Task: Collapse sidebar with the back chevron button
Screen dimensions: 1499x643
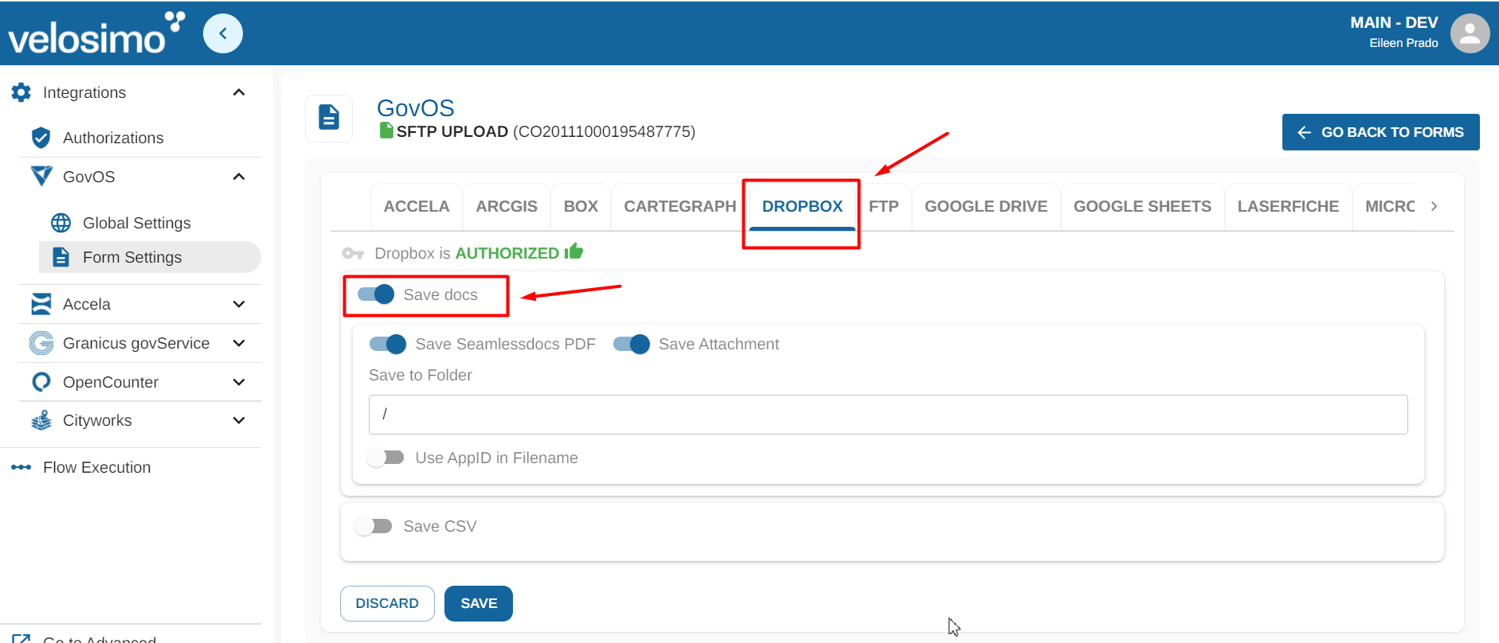Action: 223,33
